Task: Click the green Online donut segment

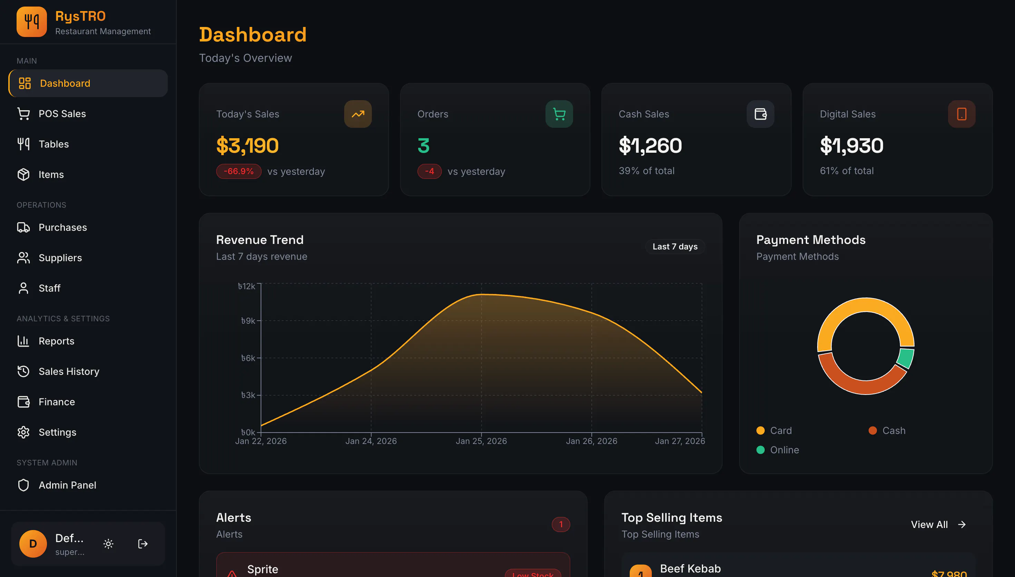Action: click(x=906, y=358)
